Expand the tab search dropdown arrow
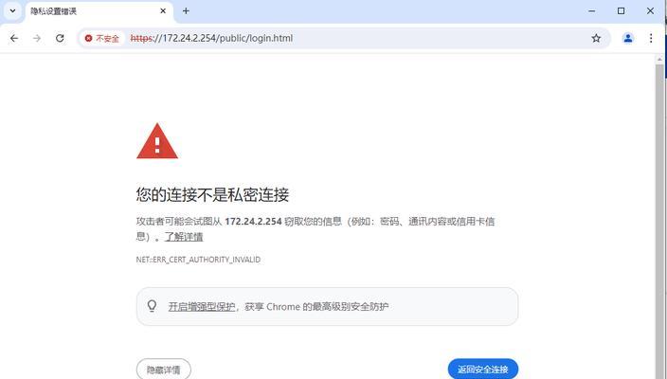 pyautogui.click(x=12, y=11)
